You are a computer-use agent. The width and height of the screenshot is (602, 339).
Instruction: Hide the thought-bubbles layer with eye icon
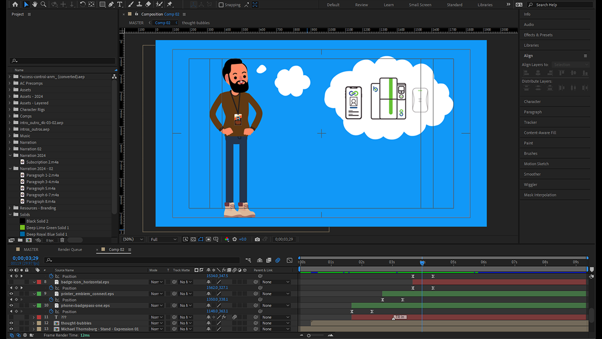click(12, 323)
